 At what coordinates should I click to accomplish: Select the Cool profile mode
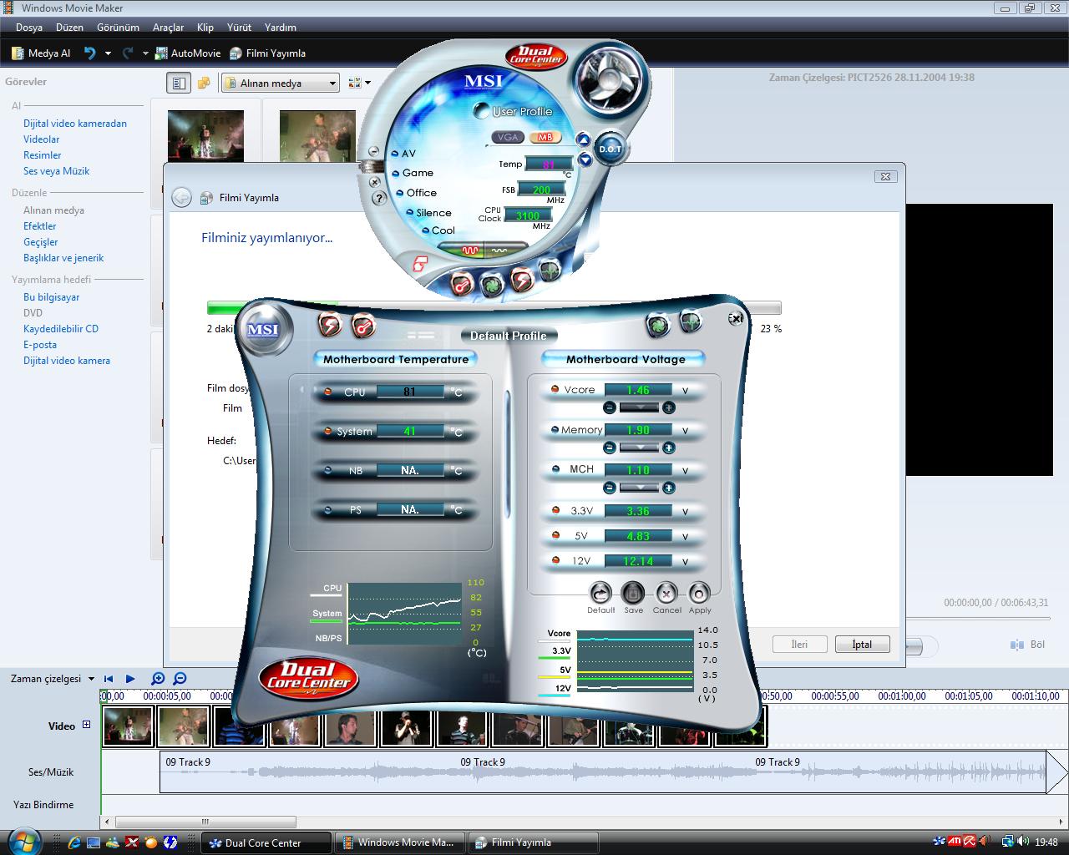(x=439, y=230)
